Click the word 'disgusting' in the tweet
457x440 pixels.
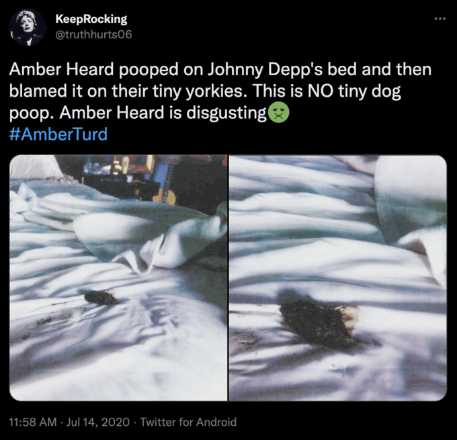point(226,113)
